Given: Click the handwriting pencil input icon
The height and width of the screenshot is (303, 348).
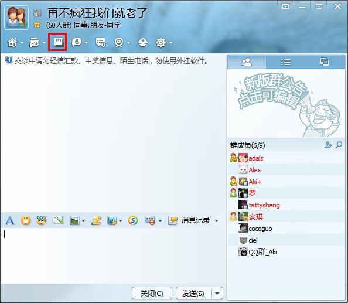Looking at the screenshot, I should click(58, 220).
